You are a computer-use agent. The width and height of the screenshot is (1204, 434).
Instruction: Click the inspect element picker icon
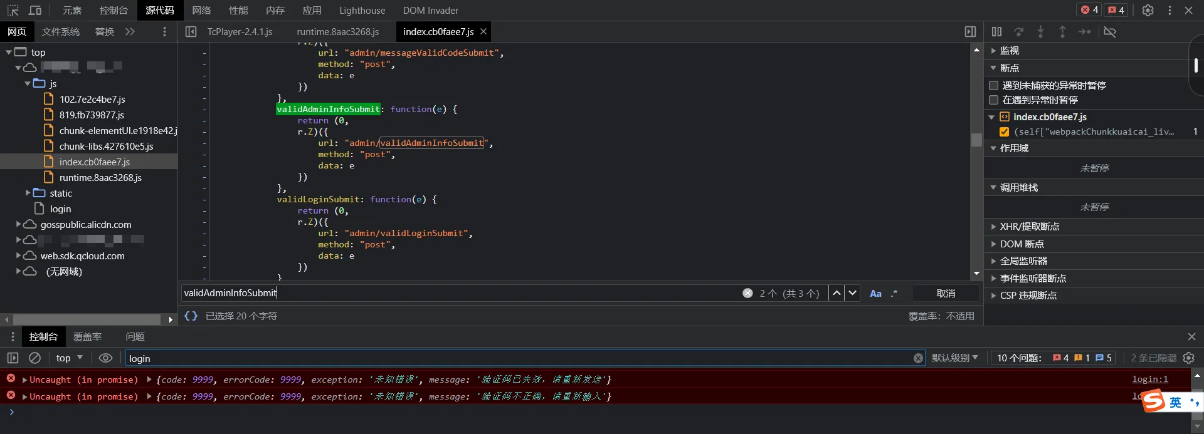(13, 11)
